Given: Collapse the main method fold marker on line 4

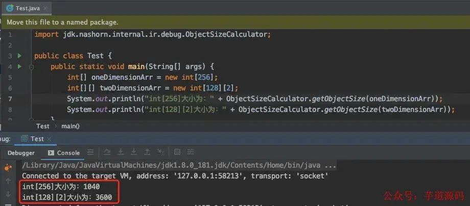Looking at the screenshot, I should [31, 67].
